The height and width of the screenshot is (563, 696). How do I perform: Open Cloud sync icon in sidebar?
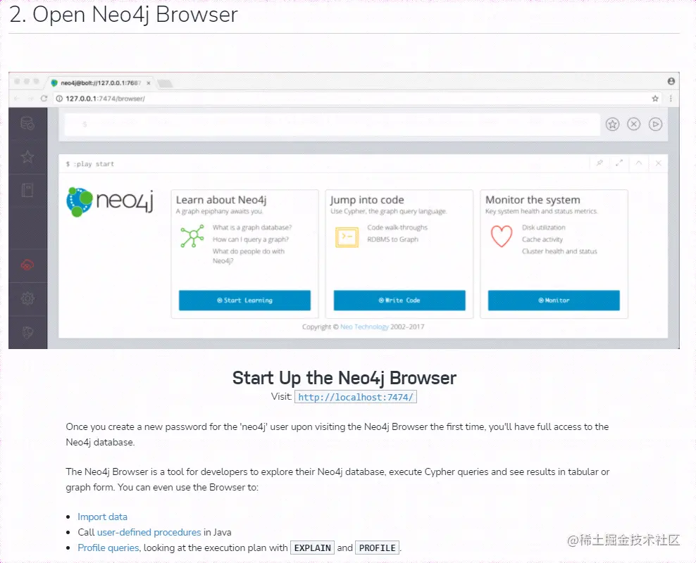[27, 265]
